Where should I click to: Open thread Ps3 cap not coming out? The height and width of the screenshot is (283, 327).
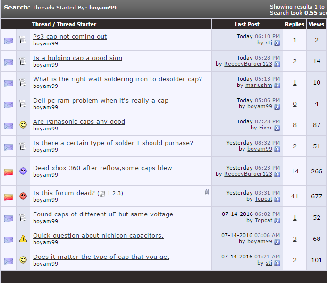(70, 37)
